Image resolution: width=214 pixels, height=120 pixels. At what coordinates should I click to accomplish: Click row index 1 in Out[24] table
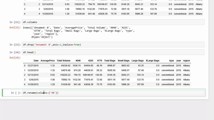tap(25, 70)
